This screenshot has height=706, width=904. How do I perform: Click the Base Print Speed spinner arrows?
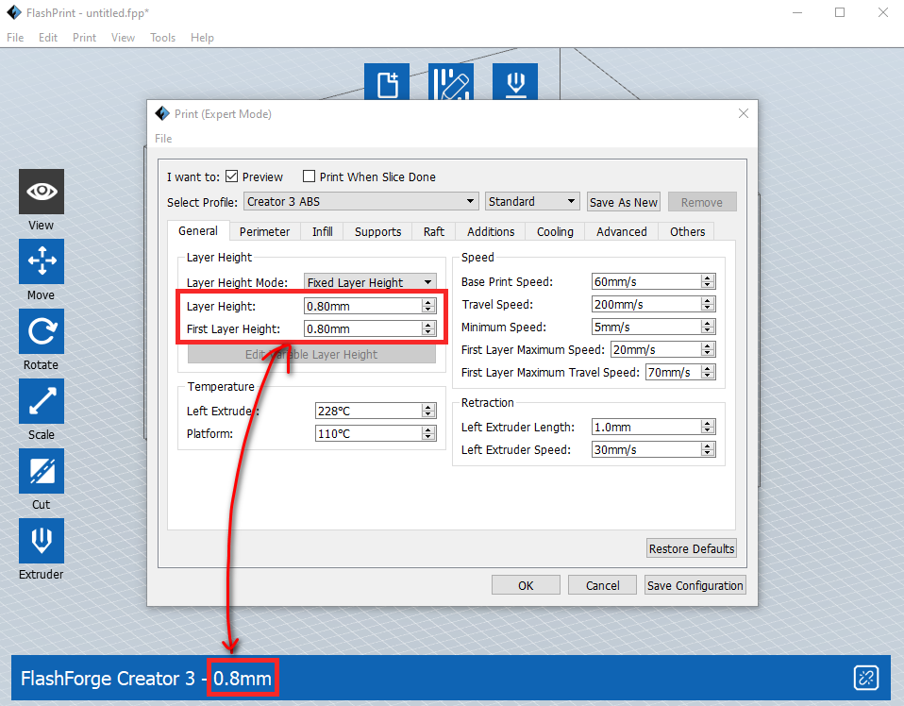pos(708,281)
